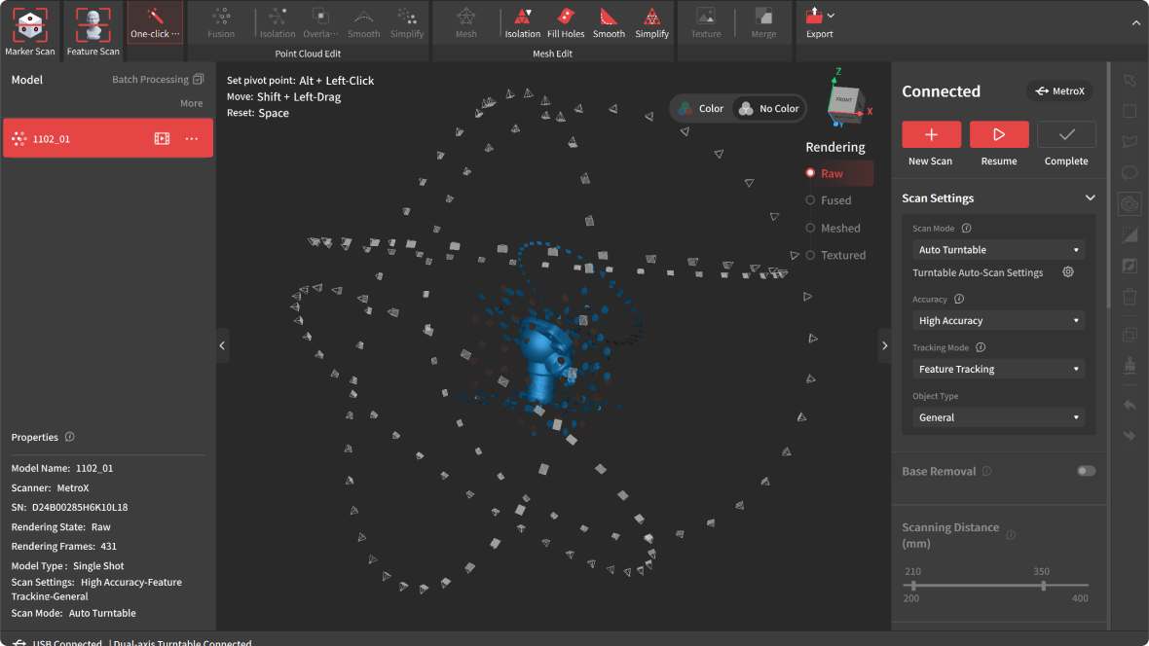
Task: Click the mesh Isolation tool
Action: pos(522,18)
